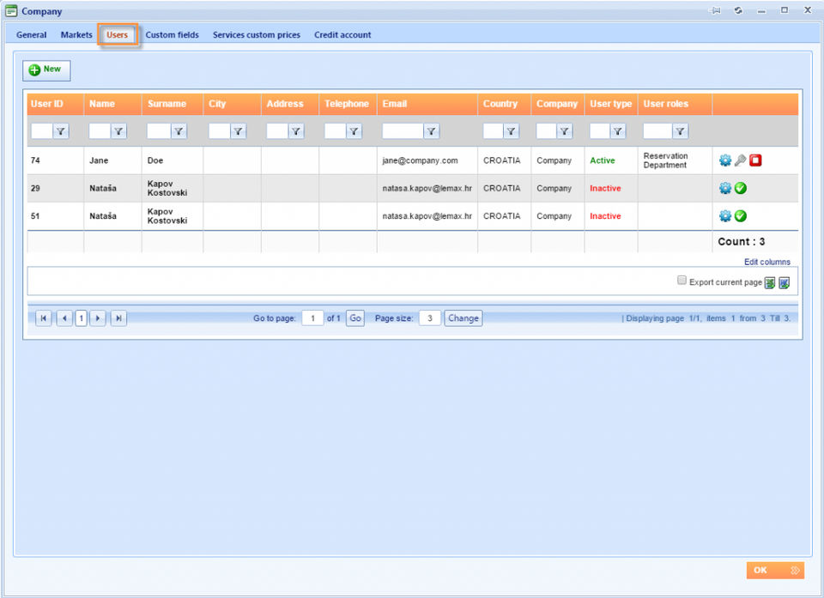Open settings gear for user ID 29
The image size is (824, 598).
pyautogui.click(x=724, y=188)
